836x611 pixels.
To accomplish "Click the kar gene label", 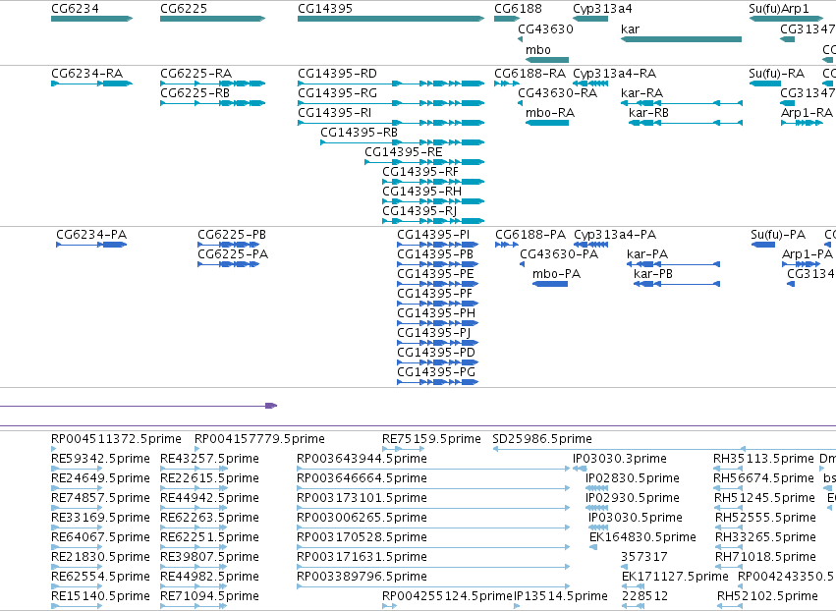I will pyautogui.click(x=631, y=28).
